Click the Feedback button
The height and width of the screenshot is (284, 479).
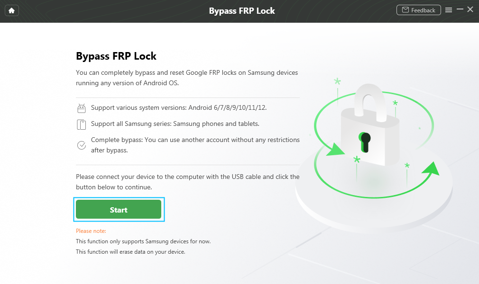click(x=418, y=10)
